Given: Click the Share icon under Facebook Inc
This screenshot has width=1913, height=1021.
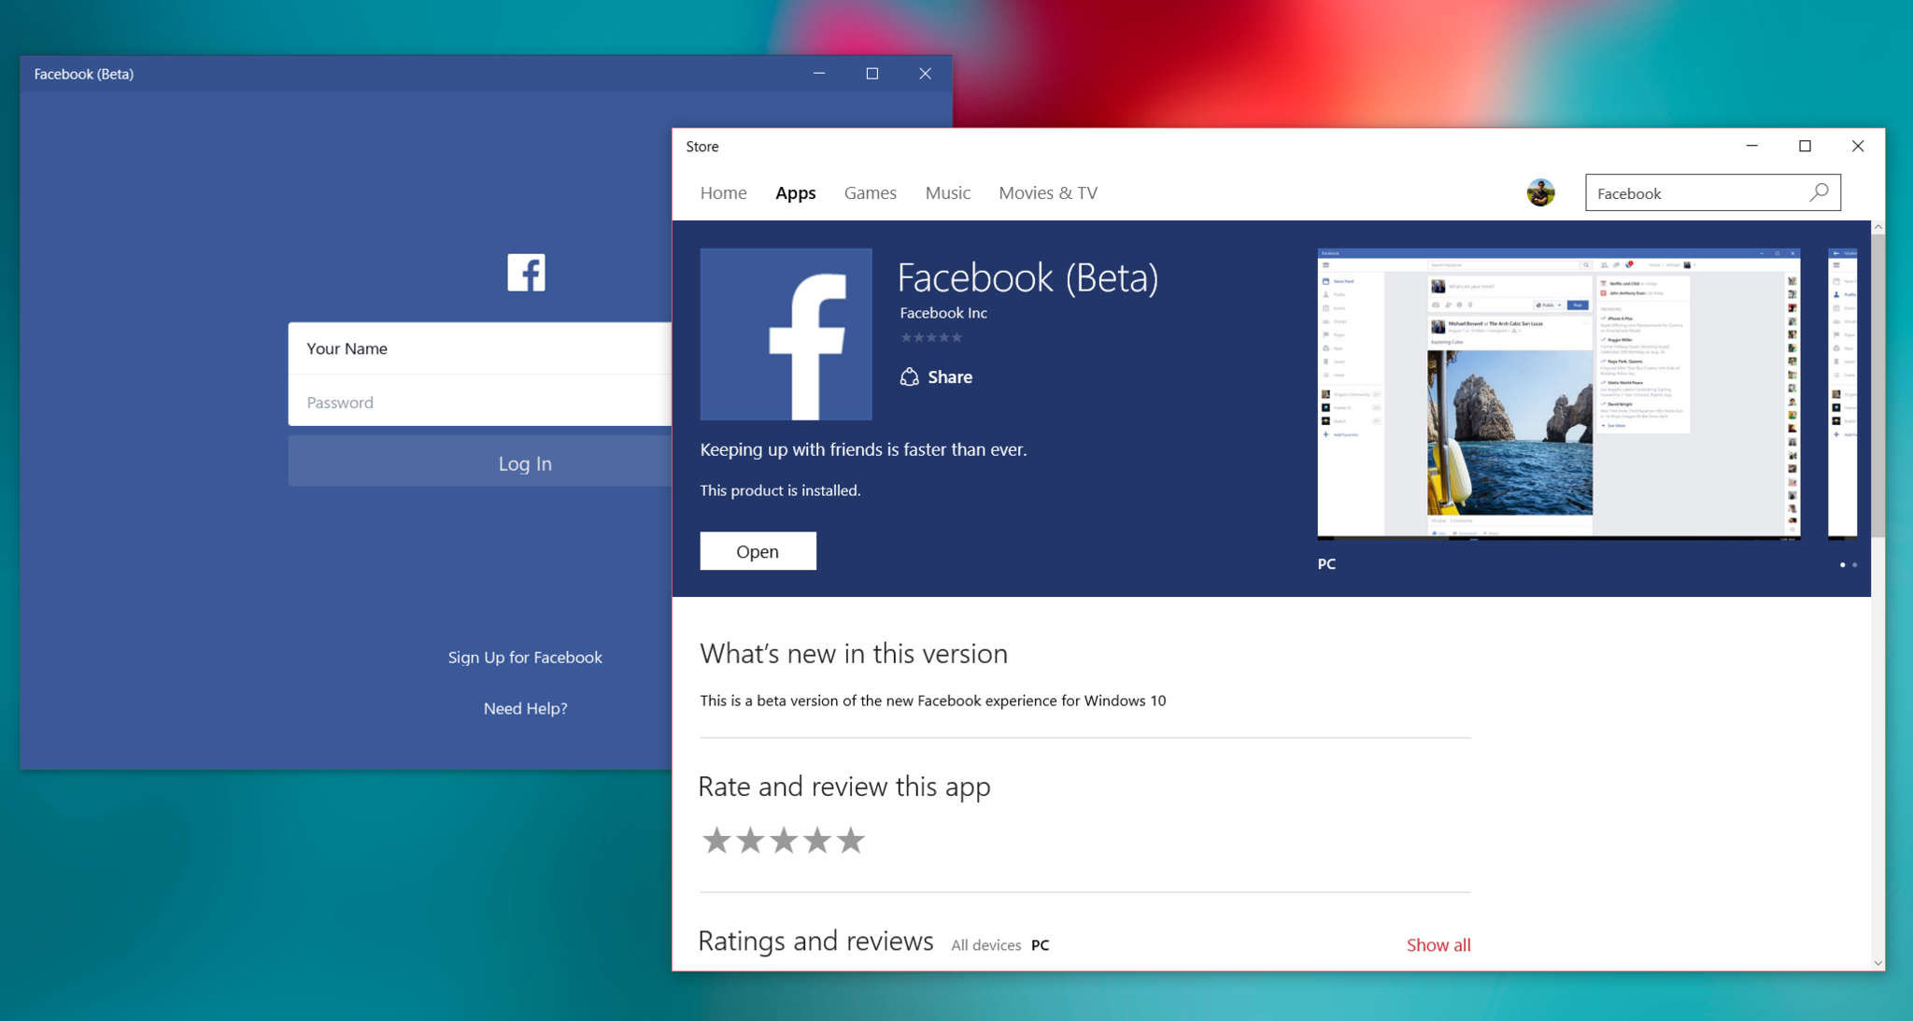Looking at the screenshot, I should 909,376.
